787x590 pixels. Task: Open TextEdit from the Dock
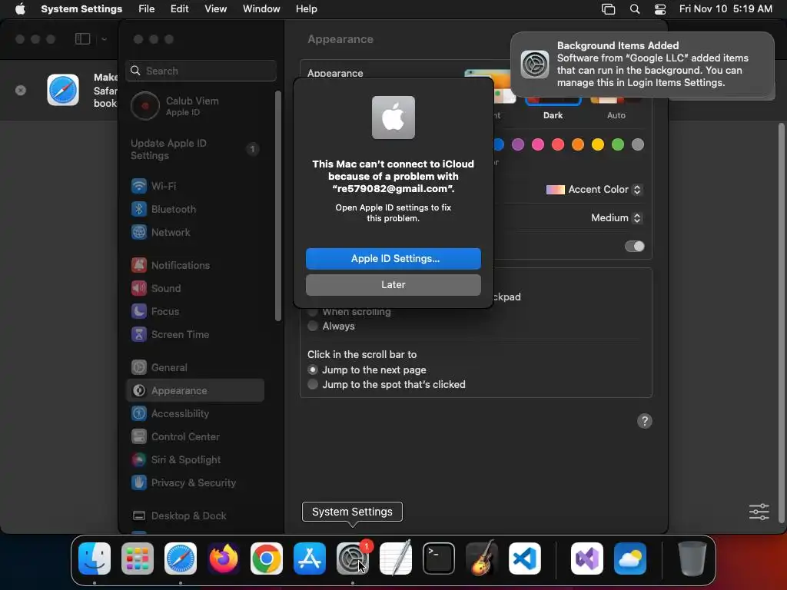point(396,559)
